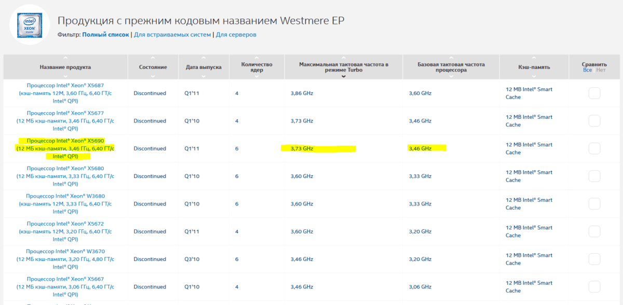623x305 pixels.
Task: Tick compare checkbox for Xeon X5680
Action: (x=594, y=176)
